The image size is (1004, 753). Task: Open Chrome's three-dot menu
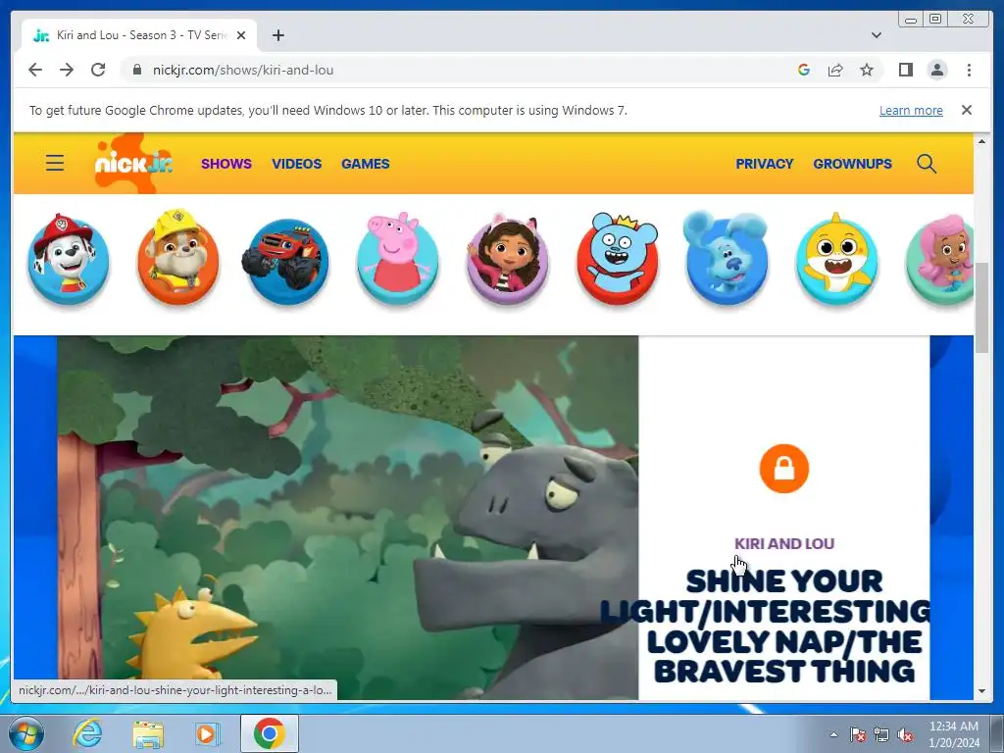[x=969, y=70]
